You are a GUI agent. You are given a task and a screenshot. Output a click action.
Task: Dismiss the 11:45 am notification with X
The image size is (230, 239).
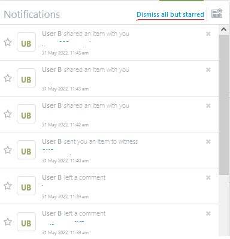coord(208,34)
